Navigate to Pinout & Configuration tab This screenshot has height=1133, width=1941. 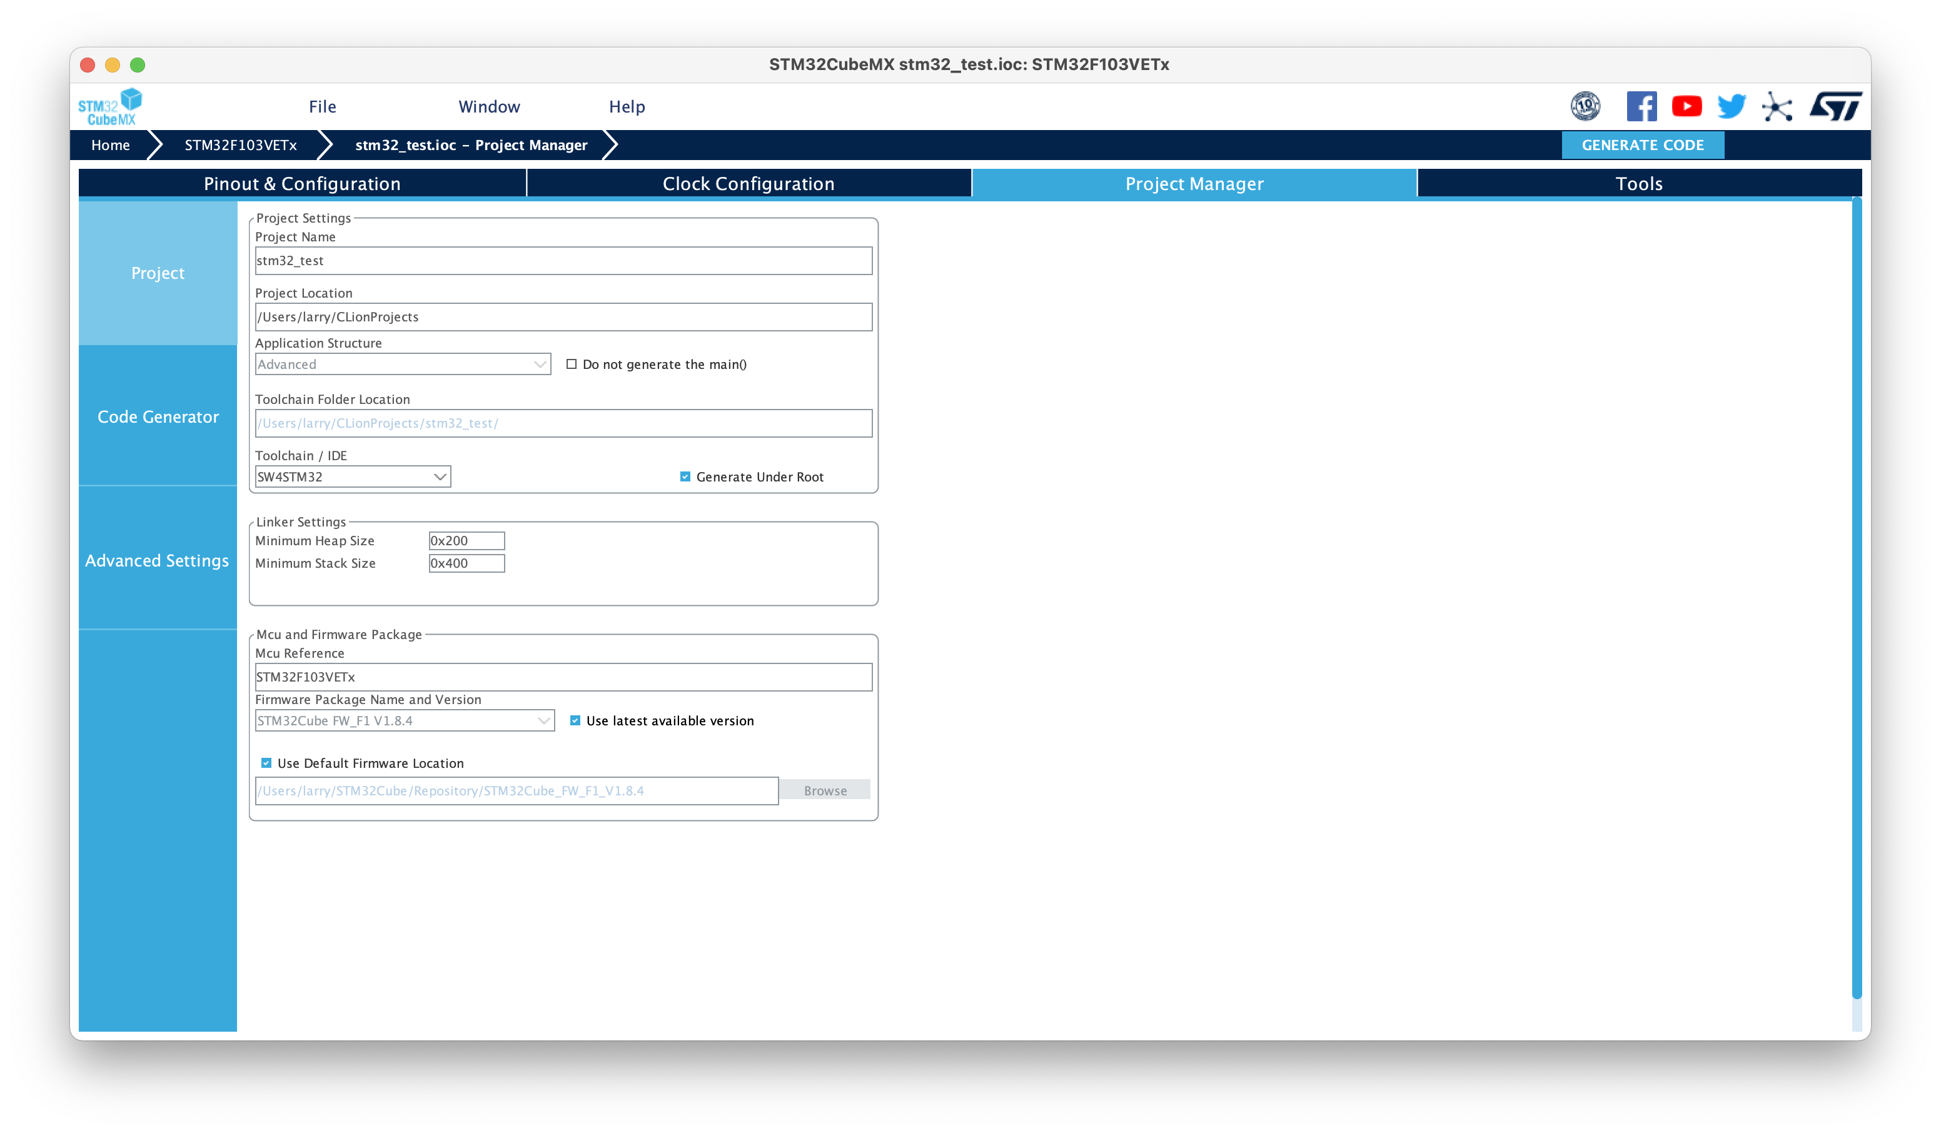click(x=302, y=183)
